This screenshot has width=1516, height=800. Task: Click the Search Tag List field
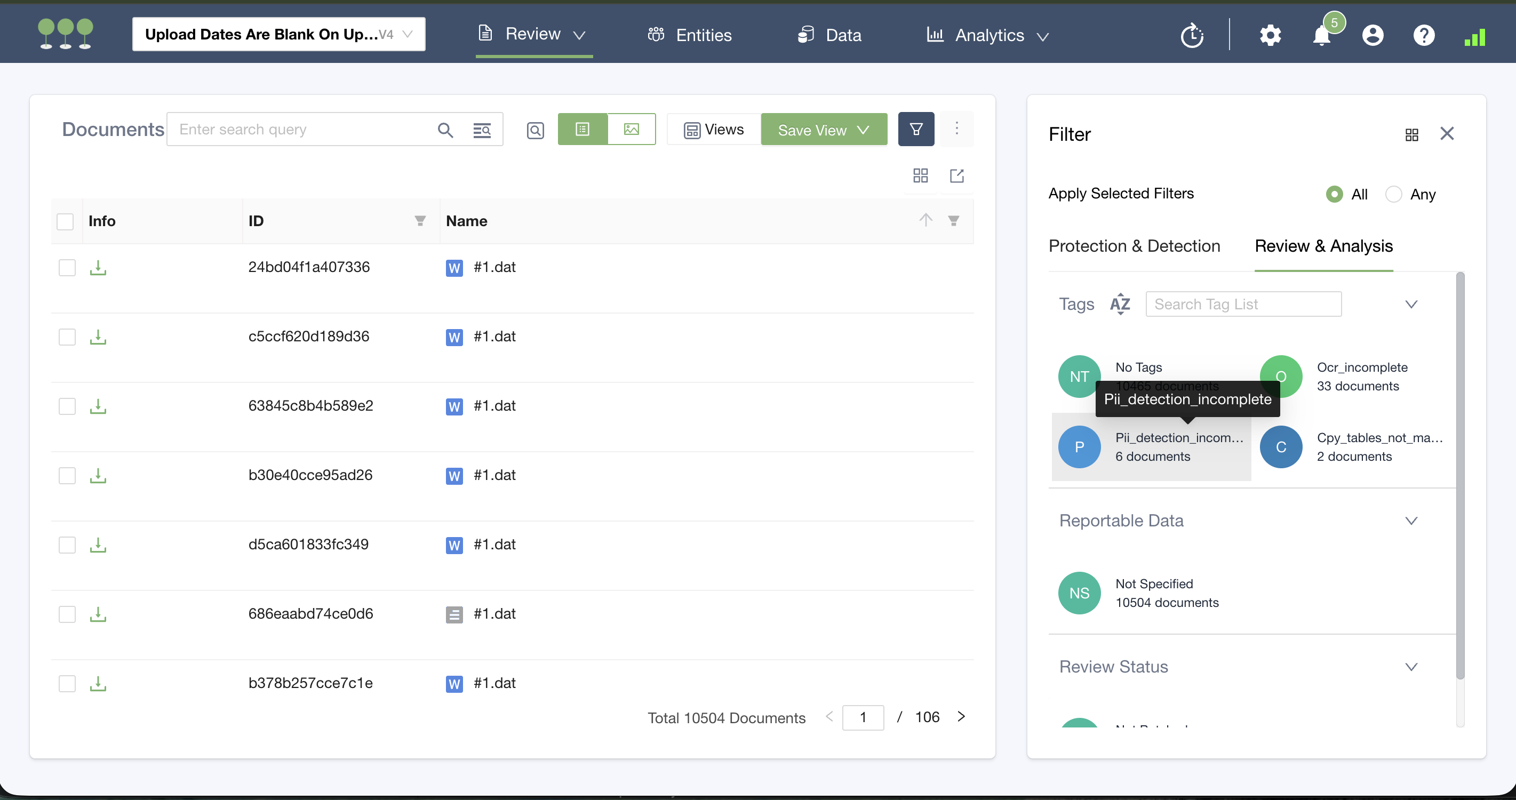click(1243, 304)
